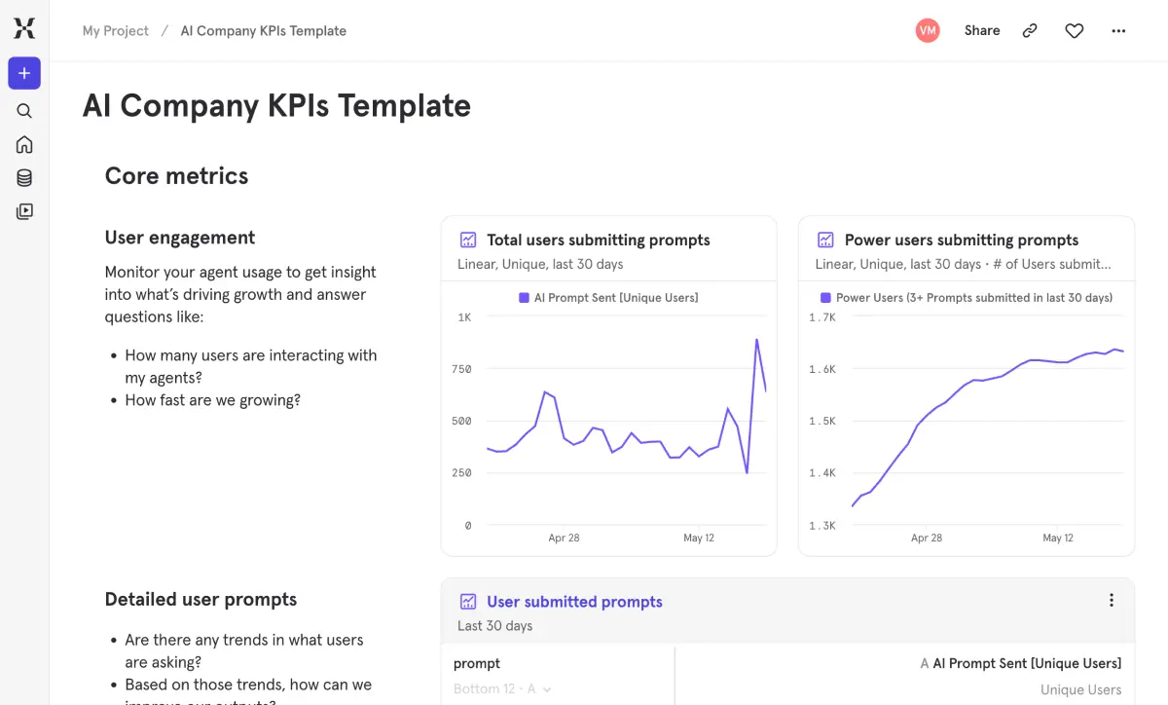Open search from the sidebar
Image resolution: width=1168 pixels, height=705 pixels.
[24, 111]
